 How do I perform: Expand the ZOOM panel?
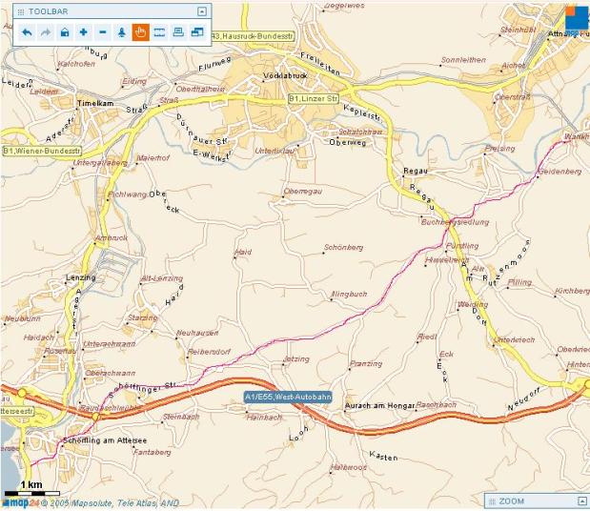tap(580, 501)
